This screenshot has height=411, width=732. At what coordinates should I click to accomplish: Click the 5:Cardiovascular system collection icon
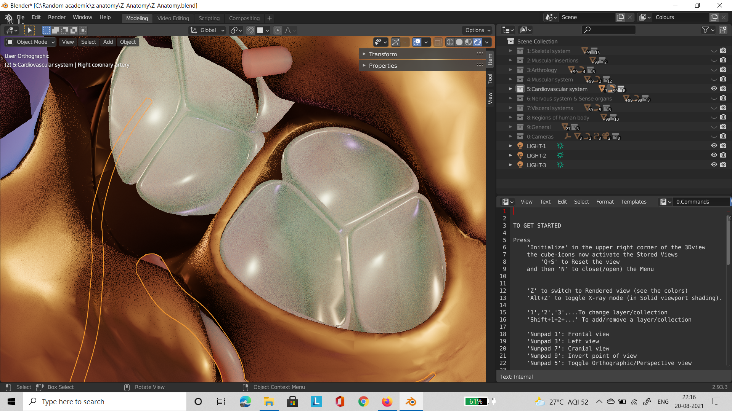520,89
